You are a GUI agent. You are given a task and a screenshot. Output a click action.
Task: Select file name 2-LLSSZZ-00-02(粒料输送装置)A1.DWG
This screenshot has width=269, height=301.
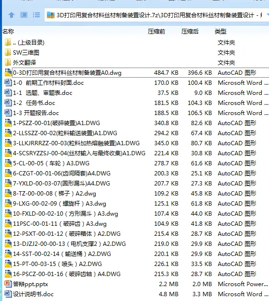pyautogui.click(x=65, y=133)
